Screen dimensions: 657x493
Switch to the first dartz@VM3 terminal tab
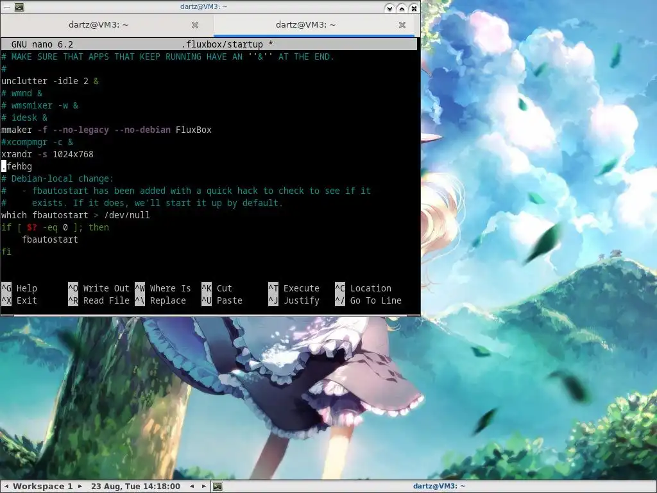[98, 25]
